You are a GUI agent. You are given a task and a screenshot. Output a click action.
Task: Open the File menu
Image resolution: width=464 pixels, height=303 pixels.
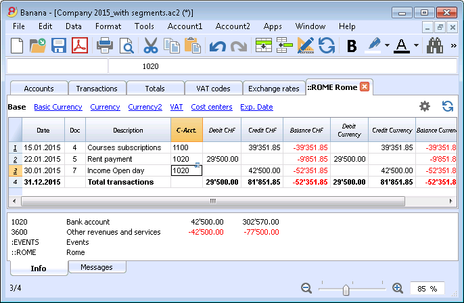tap(19, 26)
